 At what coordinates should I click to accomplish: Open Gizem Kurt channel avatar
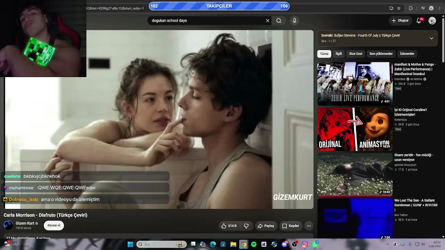(x=8, y=225)
